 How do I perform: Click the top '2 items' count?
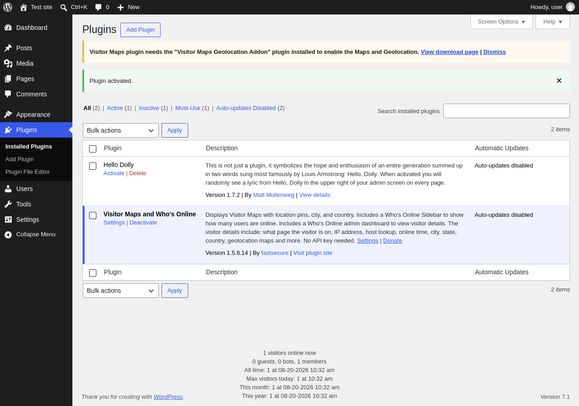click(560, 129)
